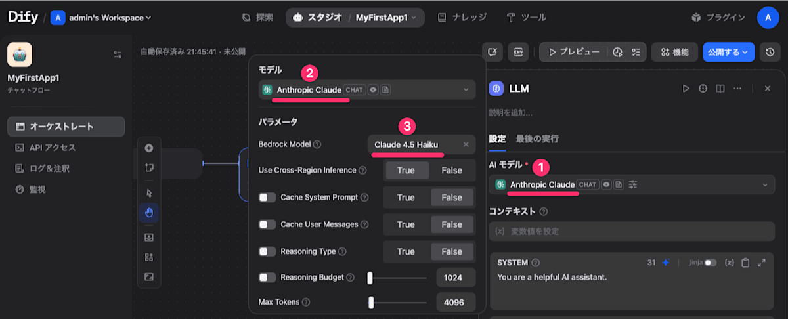Image resolution: width=788 pixels, height=319 pixels.
Task: Open the LLM panel more options menu
Action: [737, 88]
